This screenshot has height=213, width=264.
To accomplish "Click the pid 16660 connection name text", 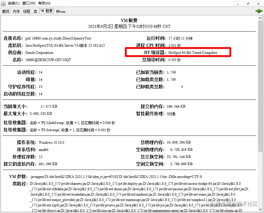I will [58, 38].
